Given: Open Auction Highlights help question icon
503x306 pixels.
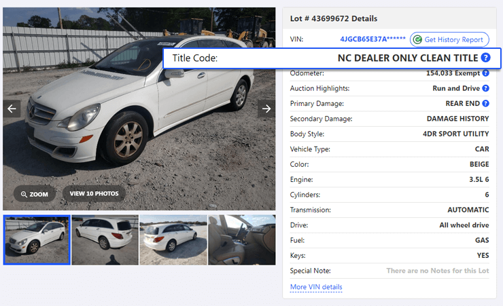Looking at the screenshot, I should click(x=486, y=88).
